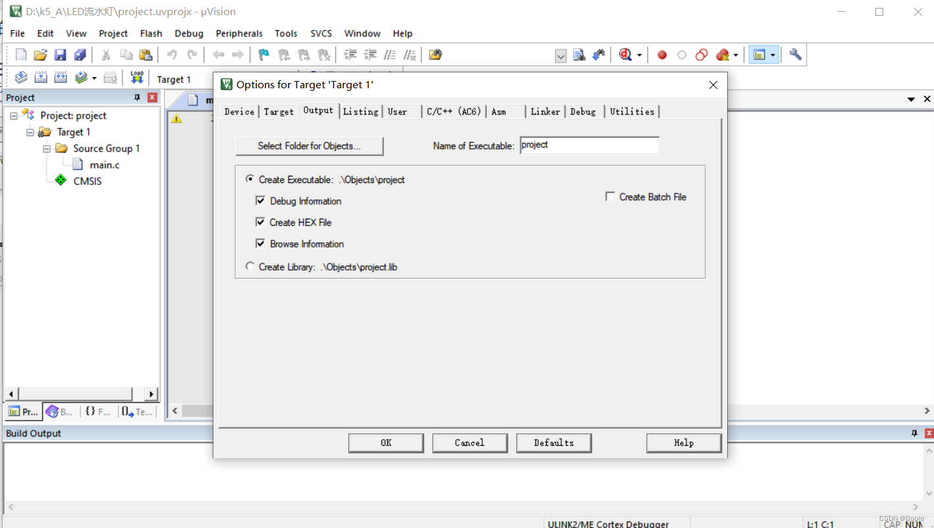The width and height of the screenshot is (934, 528).
Task: Enable the Create Batch File checkbox
Action: point(610,197)
